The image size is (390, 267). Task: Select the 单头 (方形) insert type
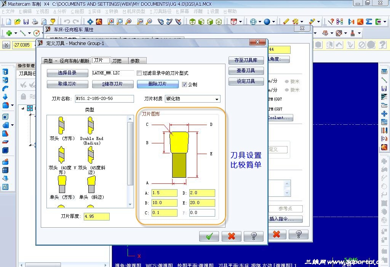pyautogui.click(x=62, y=187)
